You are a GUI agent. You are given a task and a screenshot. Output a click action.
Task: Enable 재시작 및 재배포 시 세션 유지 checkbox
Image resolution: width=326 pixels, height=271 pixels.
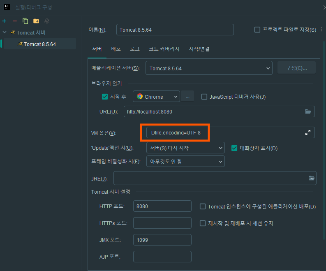pyautogui.click(x=203, y=223)
